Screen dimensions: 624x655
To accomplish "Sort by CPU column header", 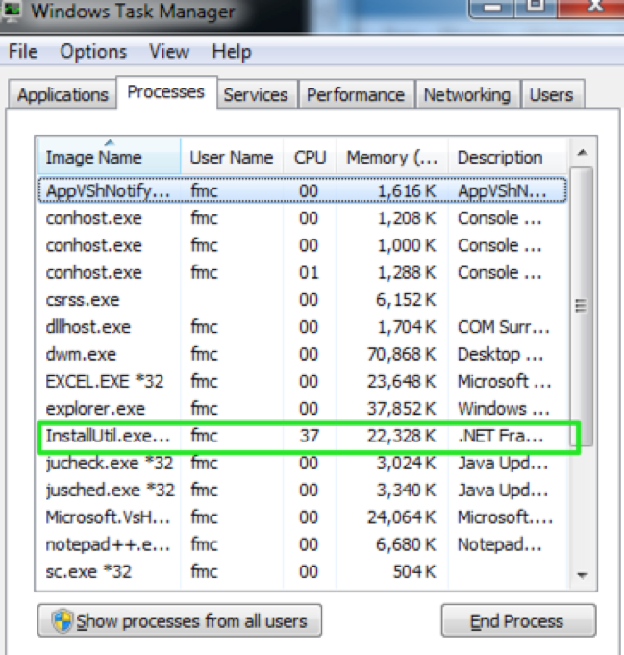I will pyautogui.click(x=310, y=158).
